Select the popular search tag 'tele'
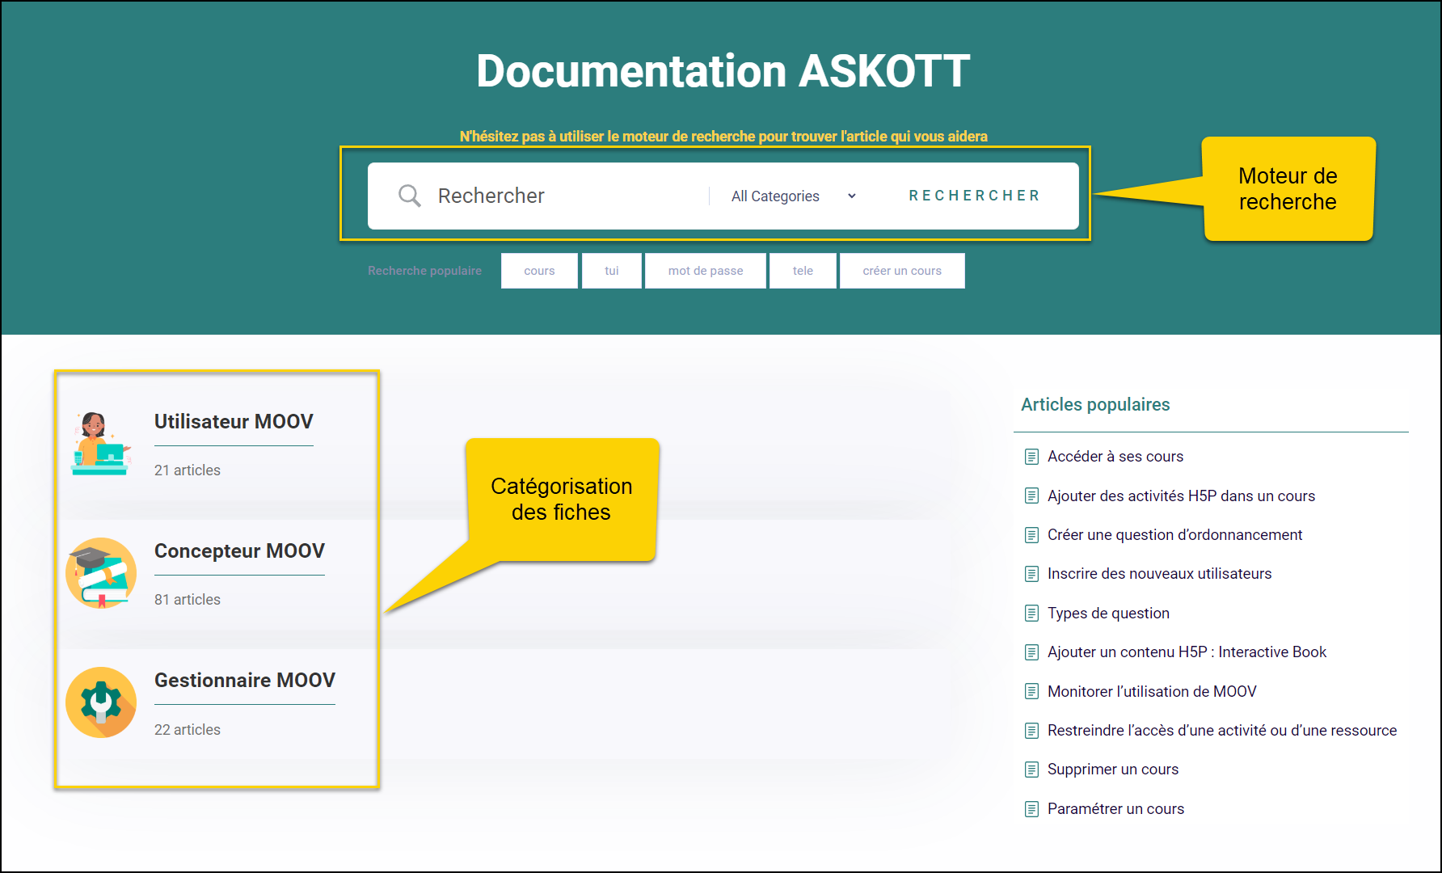This screenshot has width=1442, height=873. click(x=803, y=271)
